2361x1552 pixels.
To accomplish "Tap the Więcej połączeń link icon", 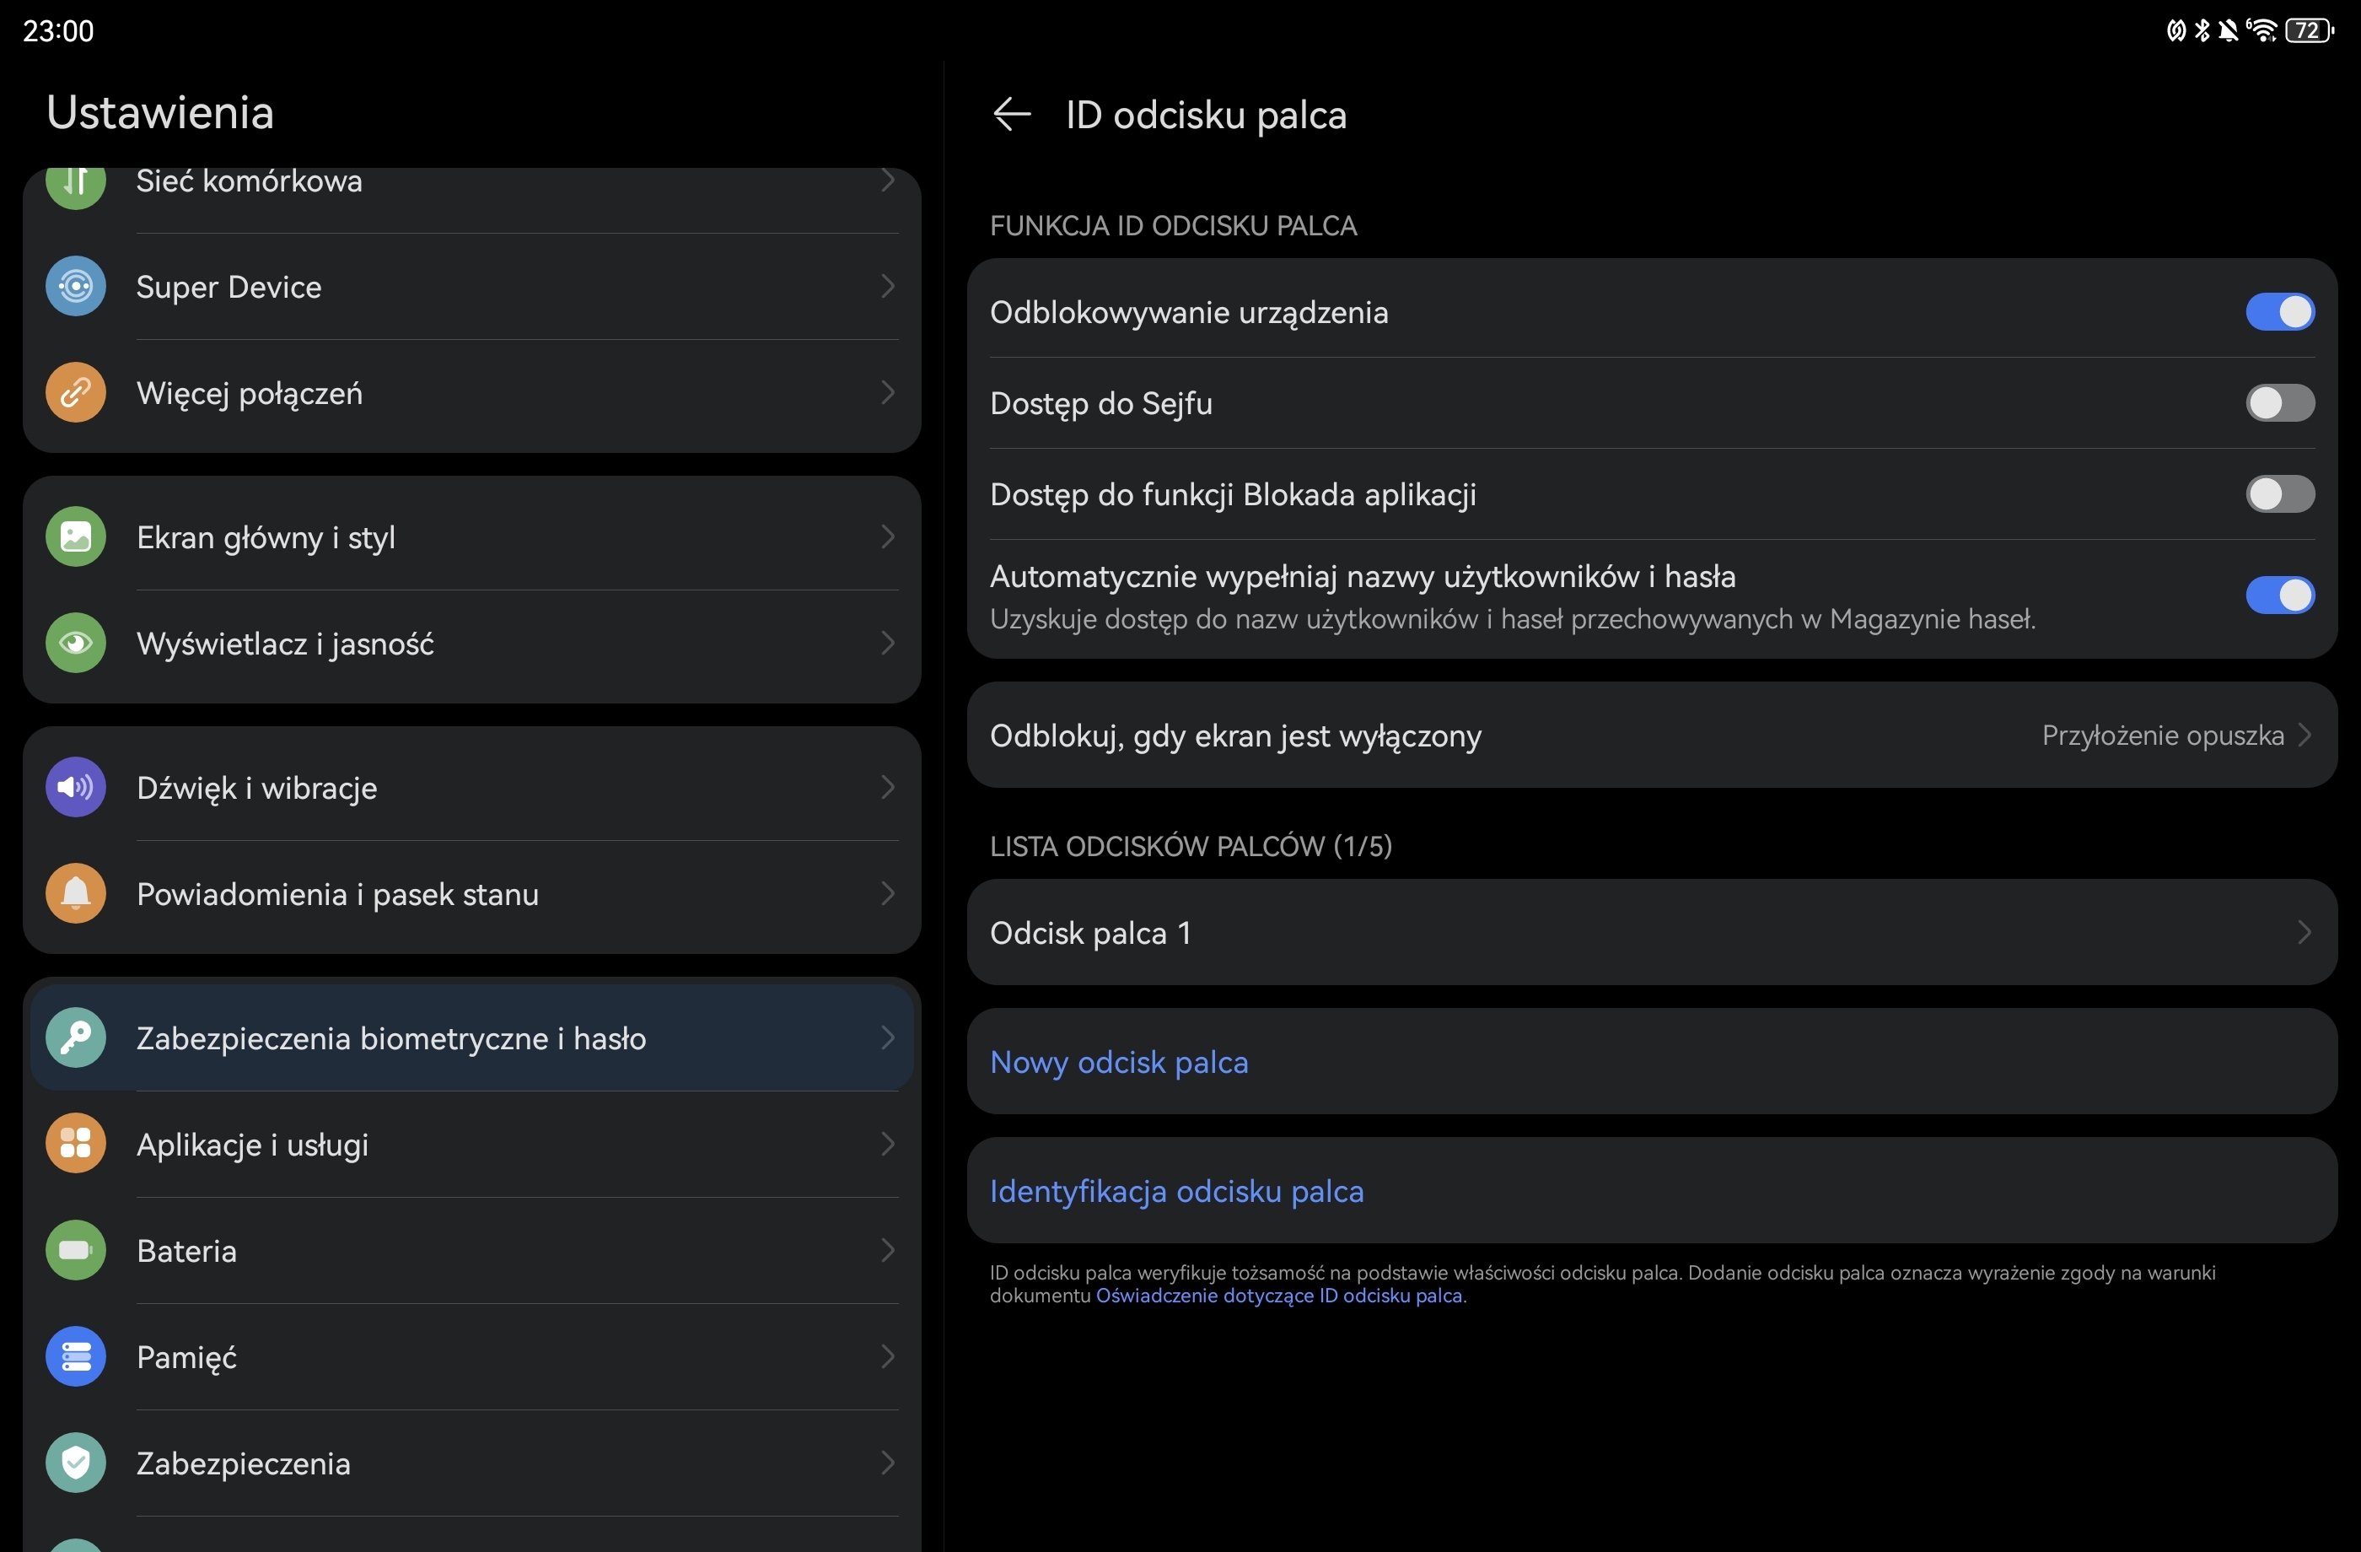I will (x=75, y=393).
